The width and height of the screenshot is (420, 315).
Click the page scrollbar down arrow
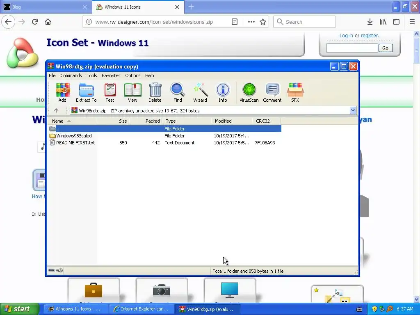417,299
